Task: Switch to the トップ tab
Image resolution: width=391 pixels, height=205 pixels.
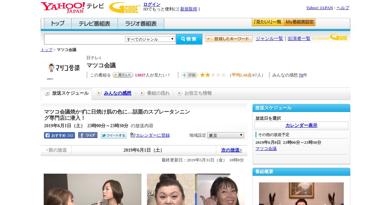Action: pyautogui.click(x=58, y=24)
